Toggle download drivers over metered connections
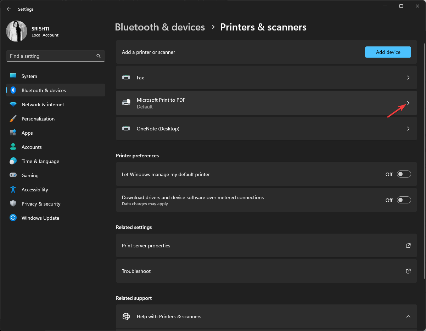426x331 pixels. click(404, 200)
